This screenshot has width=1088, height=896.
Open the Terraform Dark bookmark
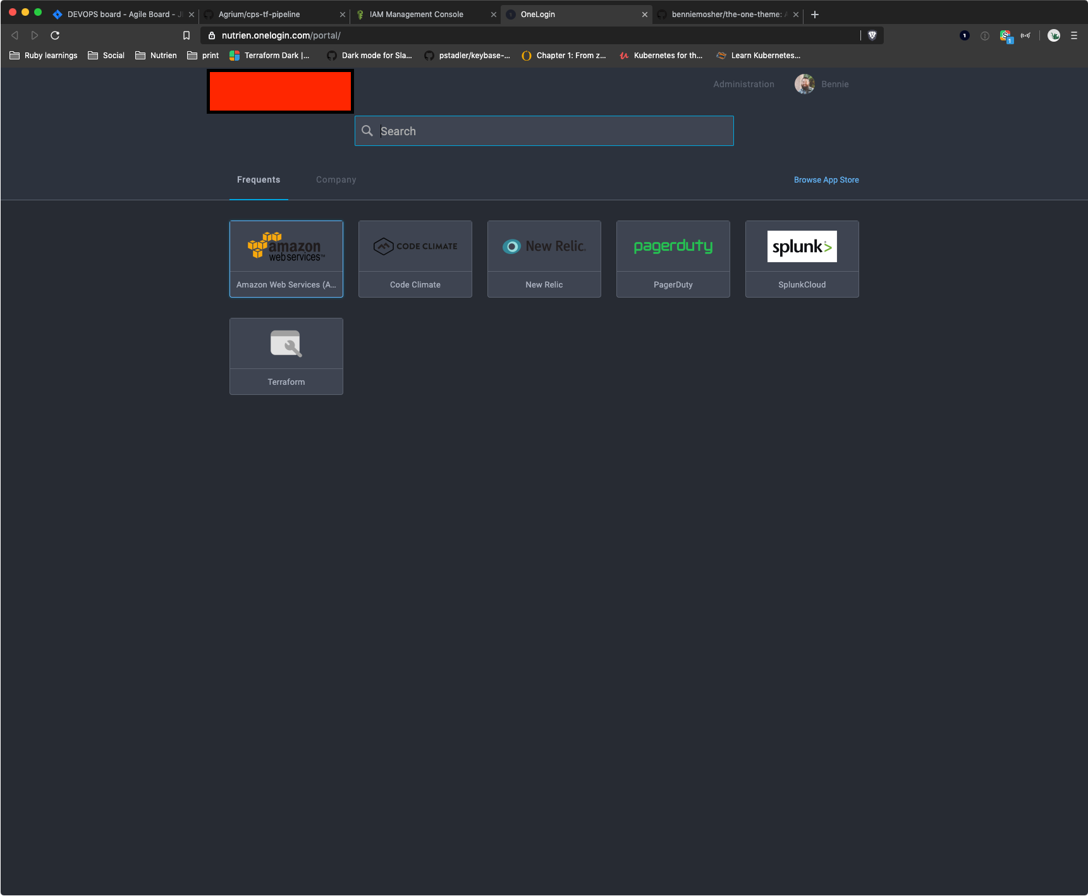269,56
